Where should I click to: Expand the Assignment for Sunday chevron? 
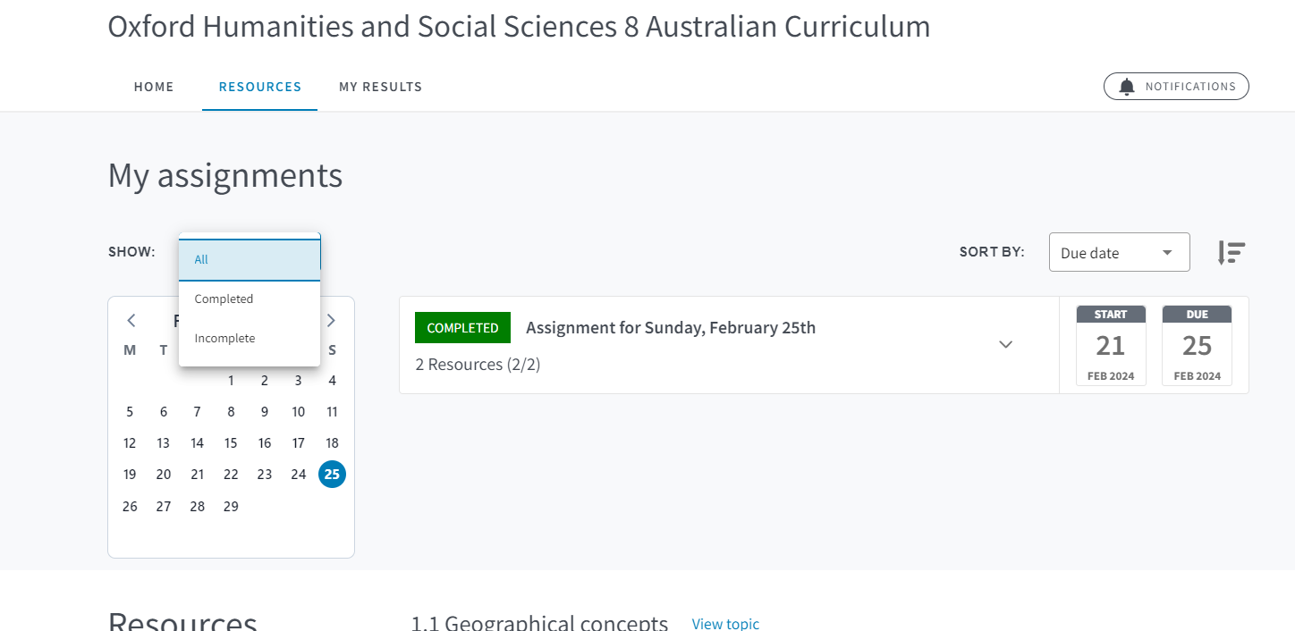tap(1005, 344)
